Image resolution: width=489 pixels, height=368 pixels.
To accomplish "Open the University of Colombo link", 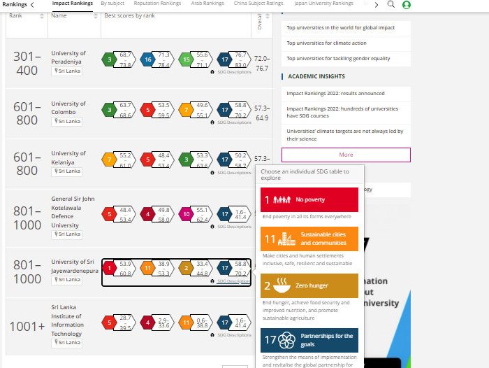I will tap(68, 107).
